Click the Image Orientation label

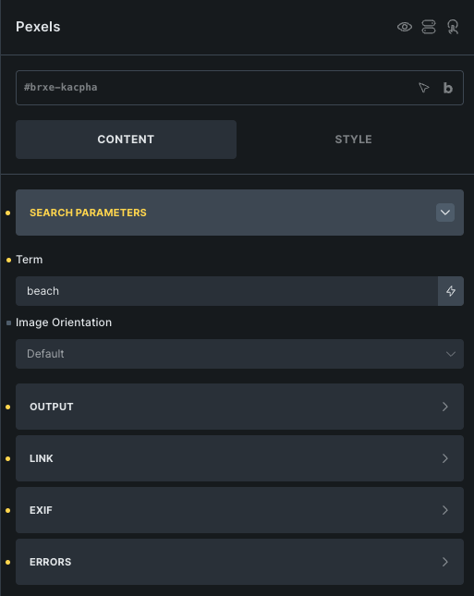pos(64,322)
